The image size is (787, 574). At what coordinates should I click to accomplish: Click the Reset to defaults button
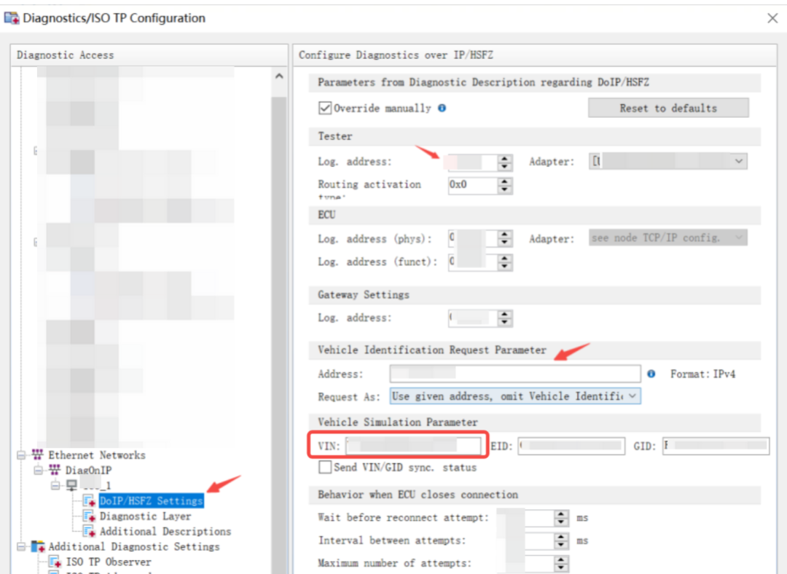[668, 108]
